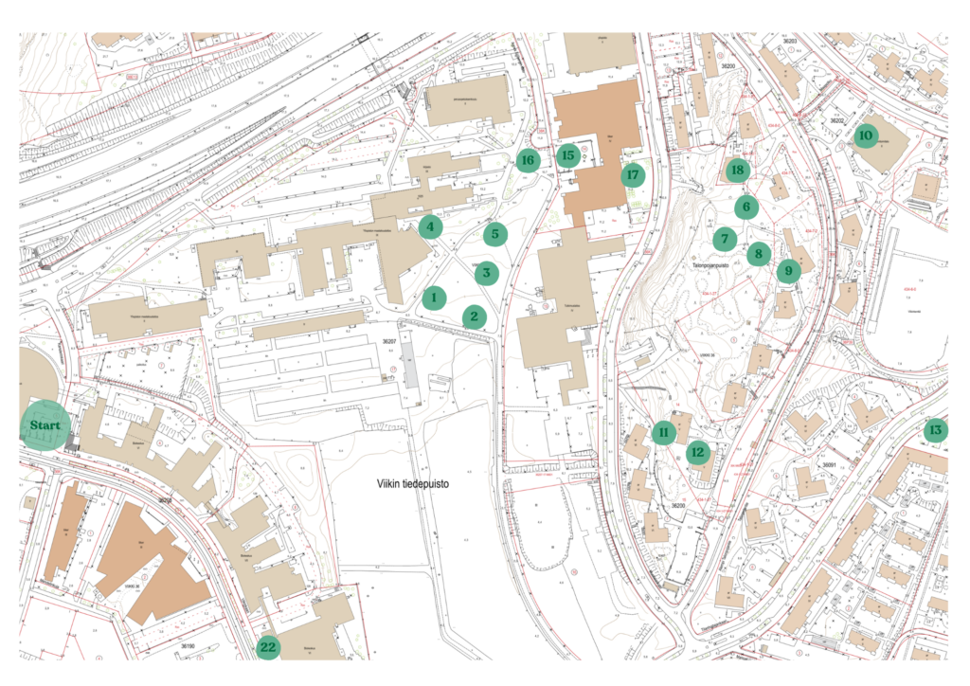970x686 pixels.
Task: Click the marker numbered 18
Action: pos(737,171)
